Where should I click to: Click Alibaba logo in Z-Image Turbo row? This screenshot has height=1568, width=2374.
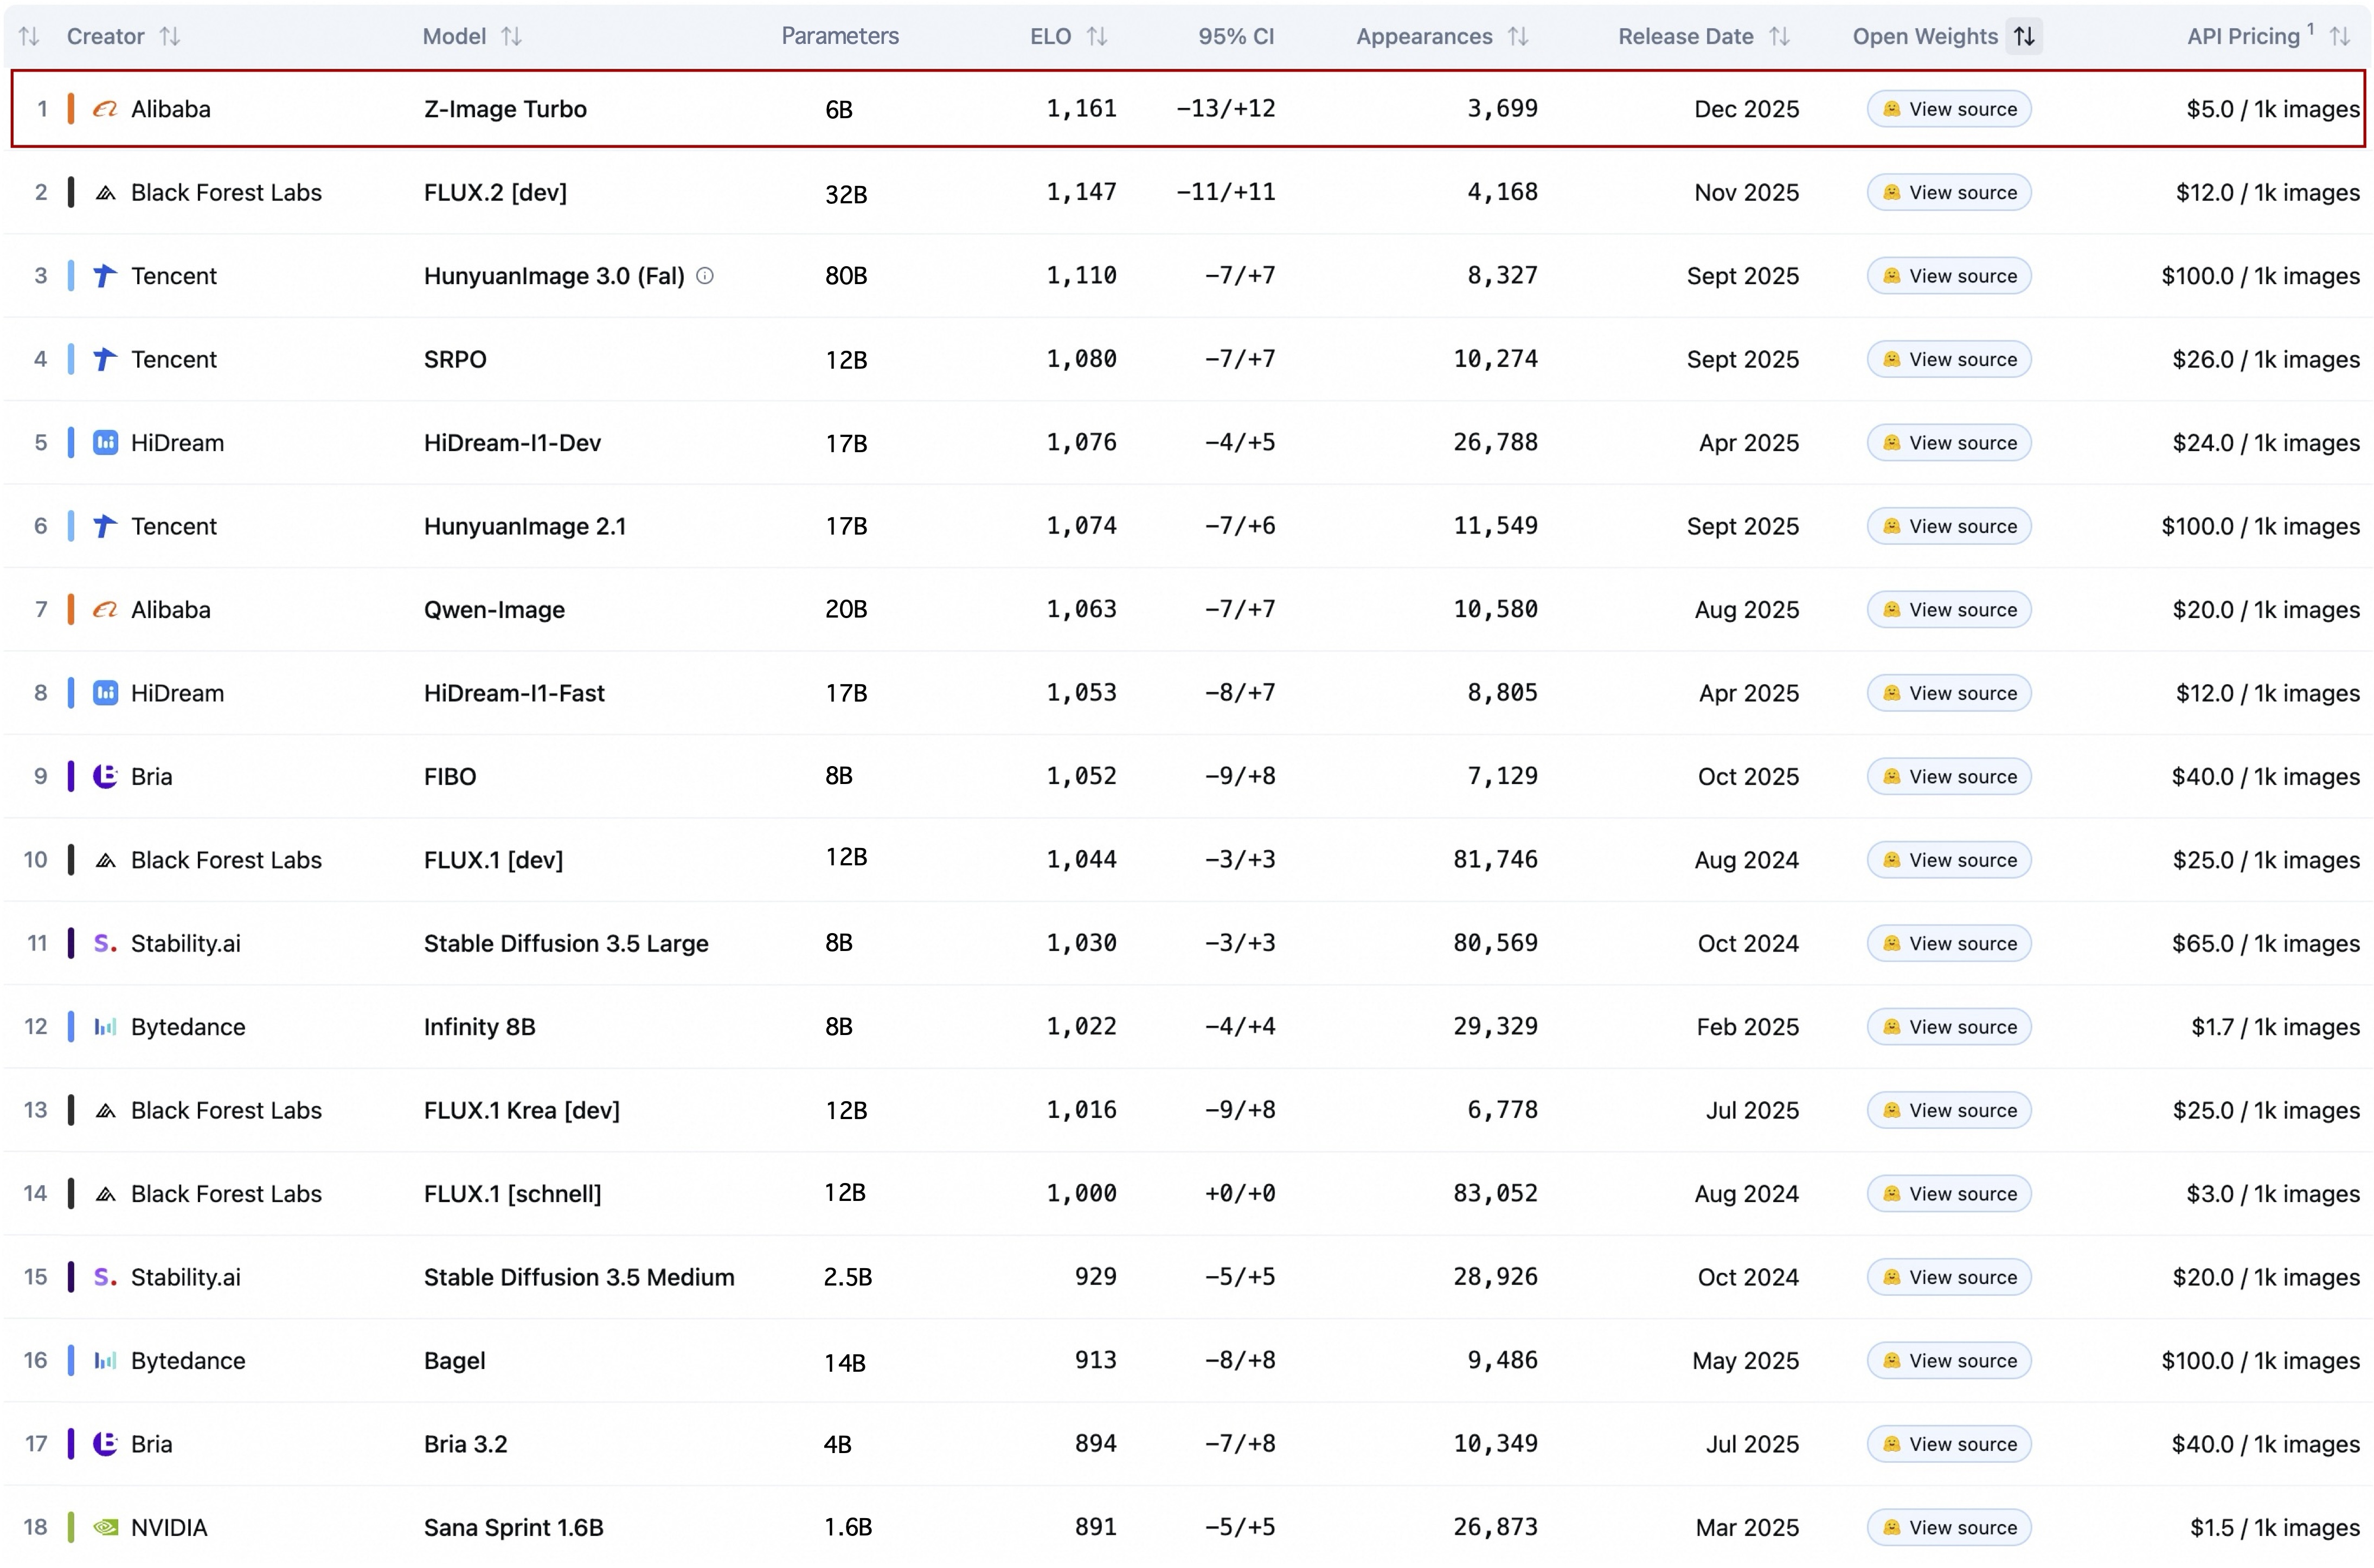[x=105, y=109]
